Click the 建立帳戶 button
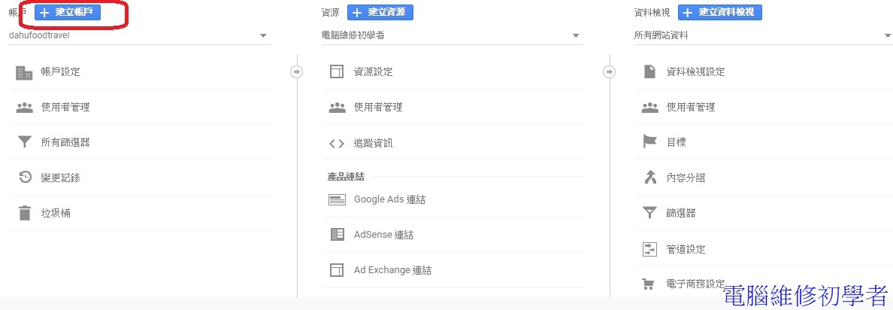893x310 pixels. pos(67,13)
